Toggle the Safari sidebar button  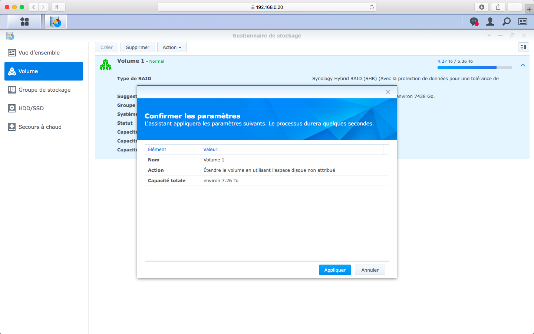coord(58,7)
